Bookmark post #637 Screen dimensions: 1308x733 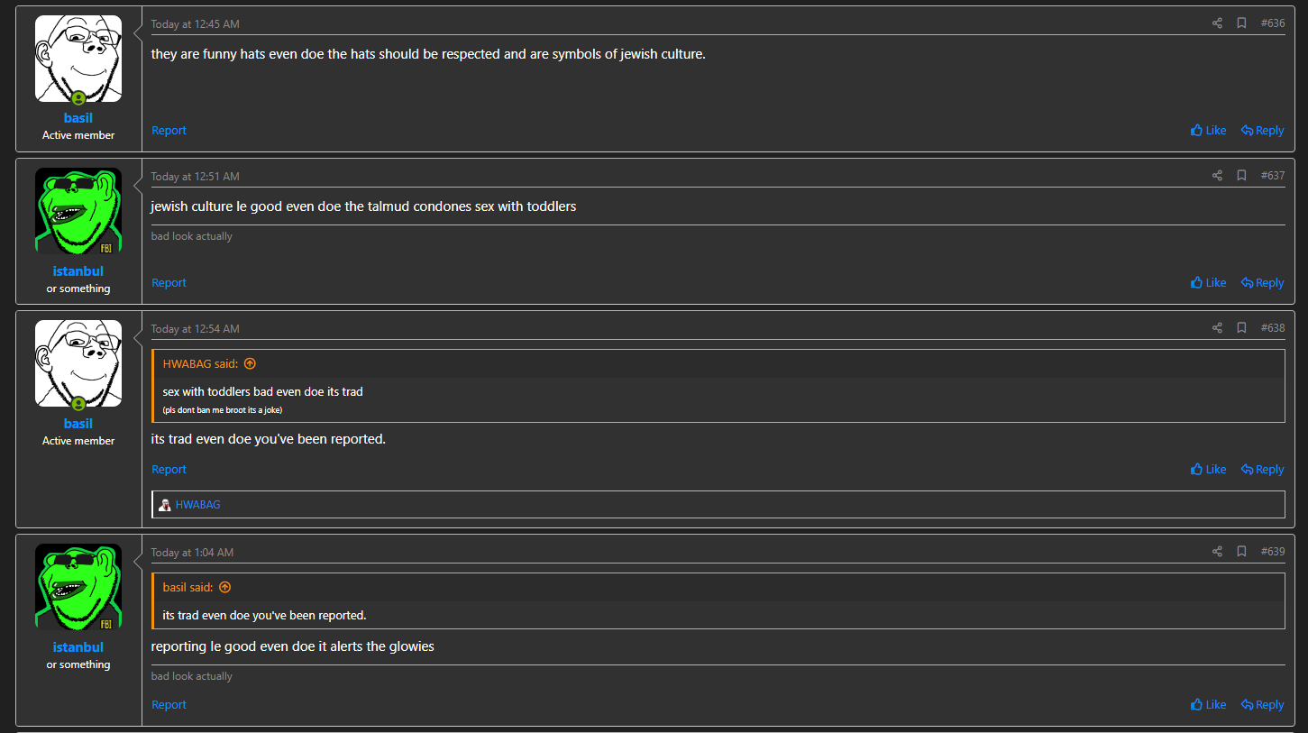(1241, 176)
